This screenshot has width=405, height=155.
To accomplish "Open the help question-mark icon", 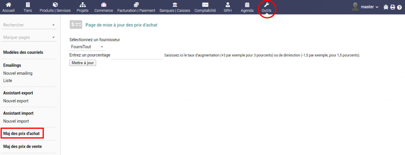I will [399, 7].
